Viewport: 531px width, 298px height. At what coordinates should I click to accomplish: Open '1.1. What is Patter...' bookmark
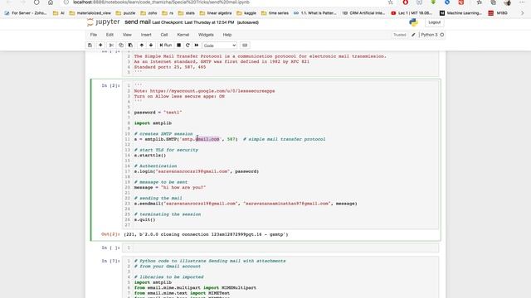[315, 13]
